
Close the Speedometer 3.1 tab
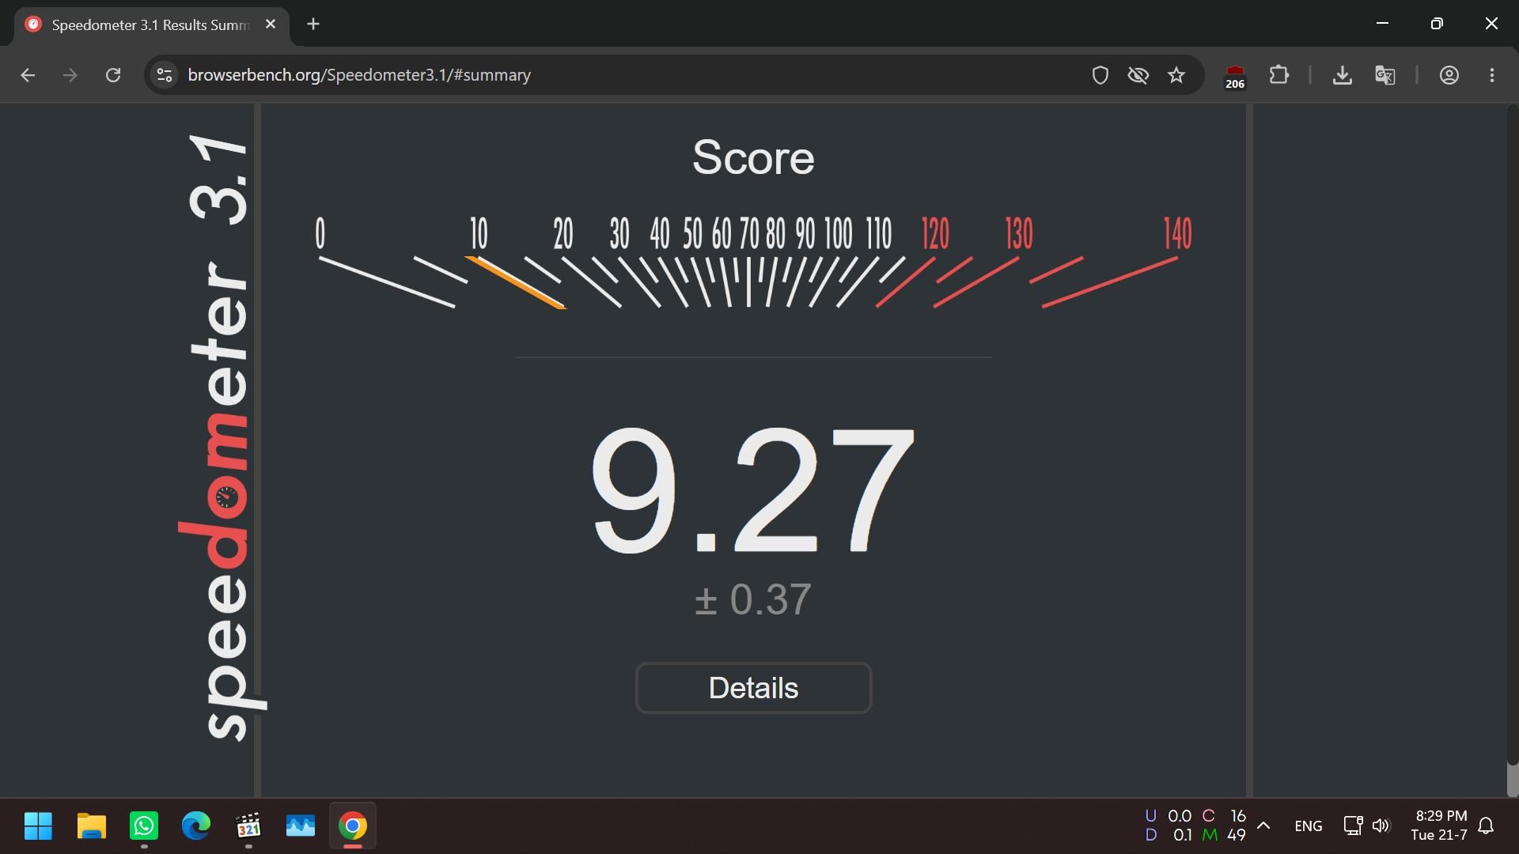[x=271, y=25]
